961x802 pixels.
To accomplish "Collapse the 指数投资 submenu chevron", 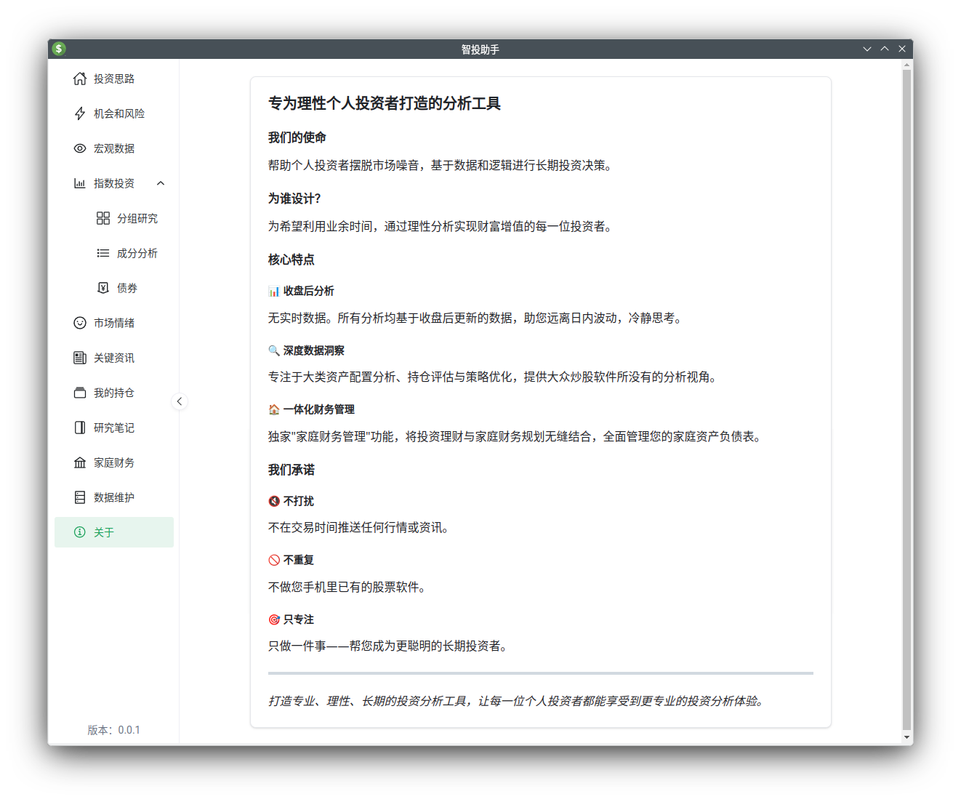I will 161,183.
